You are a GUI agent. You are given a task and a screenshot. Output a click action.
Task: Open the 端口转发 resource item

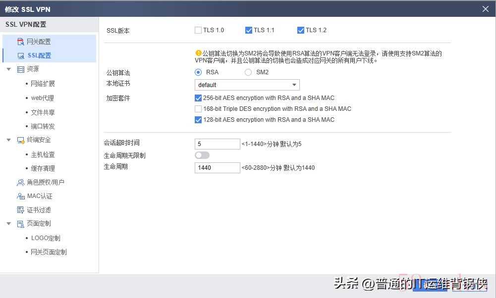(43, 126)
